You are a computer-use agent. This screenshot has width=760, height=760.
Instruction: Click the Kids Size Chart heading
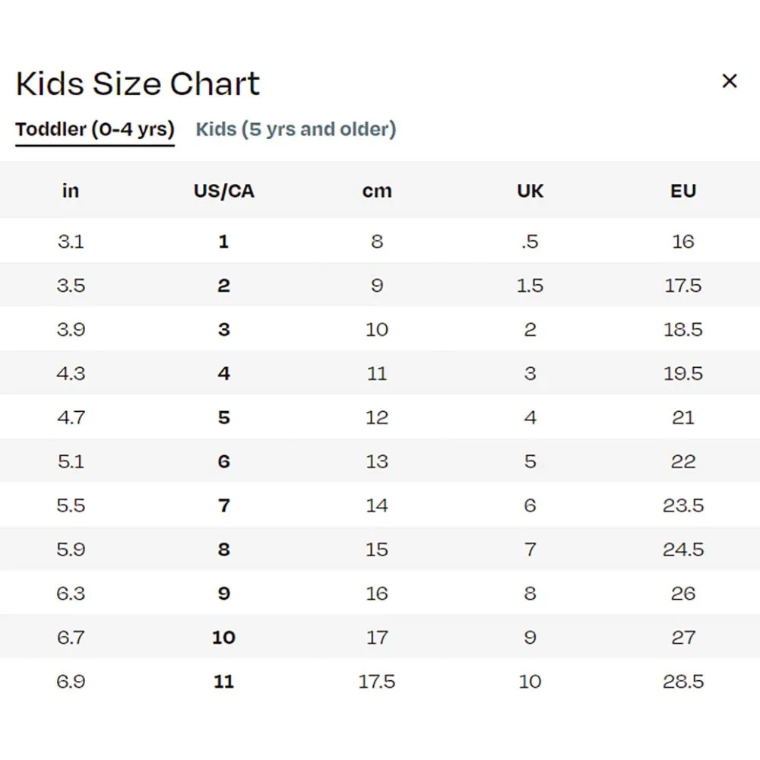click(138, 84)
